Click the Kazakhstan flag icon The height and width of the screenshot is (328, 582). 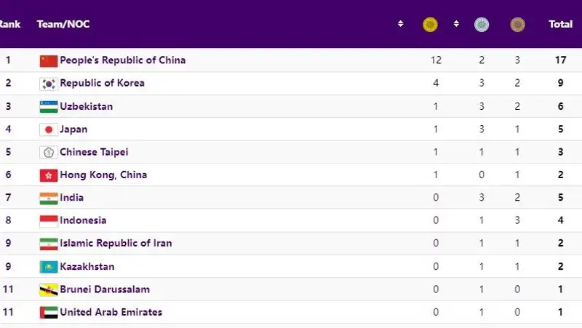[48, 267]
